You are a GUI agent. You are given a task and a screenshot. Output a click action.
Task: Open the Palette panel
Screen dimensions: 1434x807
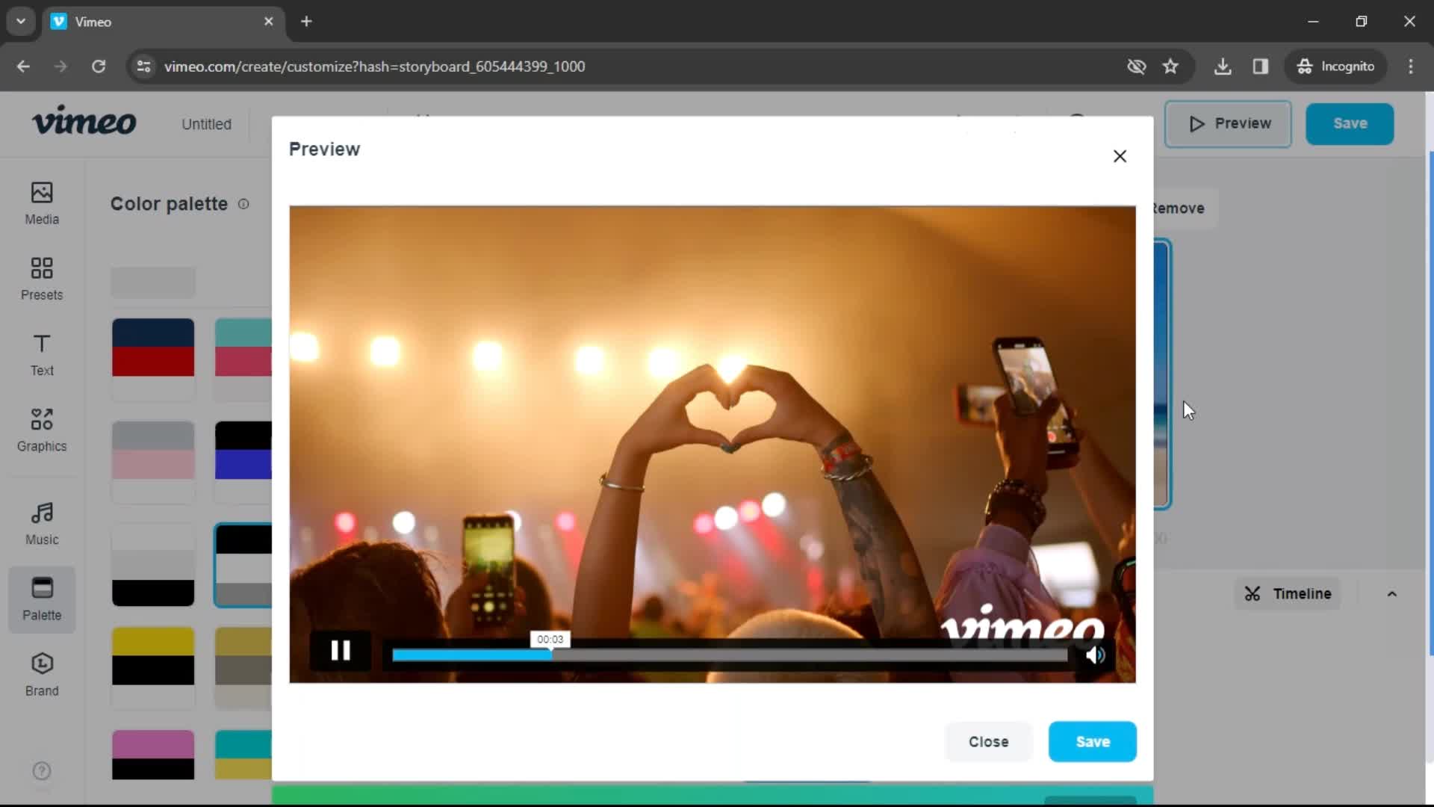[41, 598]
